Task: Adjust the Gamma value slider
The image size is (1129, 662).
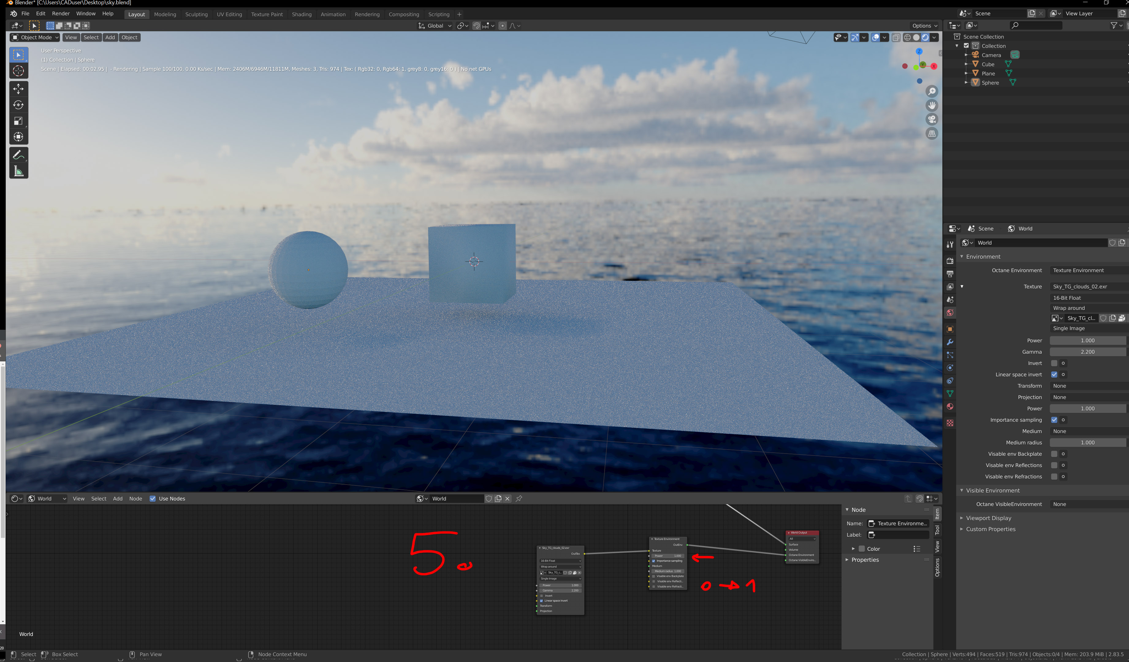Action: click(1087, 352)
